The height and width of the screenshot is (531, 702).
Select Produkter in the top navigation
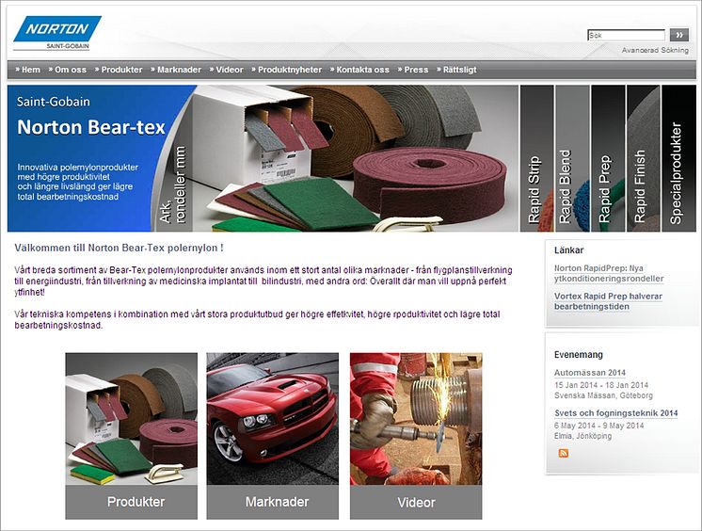pos(119,70)
